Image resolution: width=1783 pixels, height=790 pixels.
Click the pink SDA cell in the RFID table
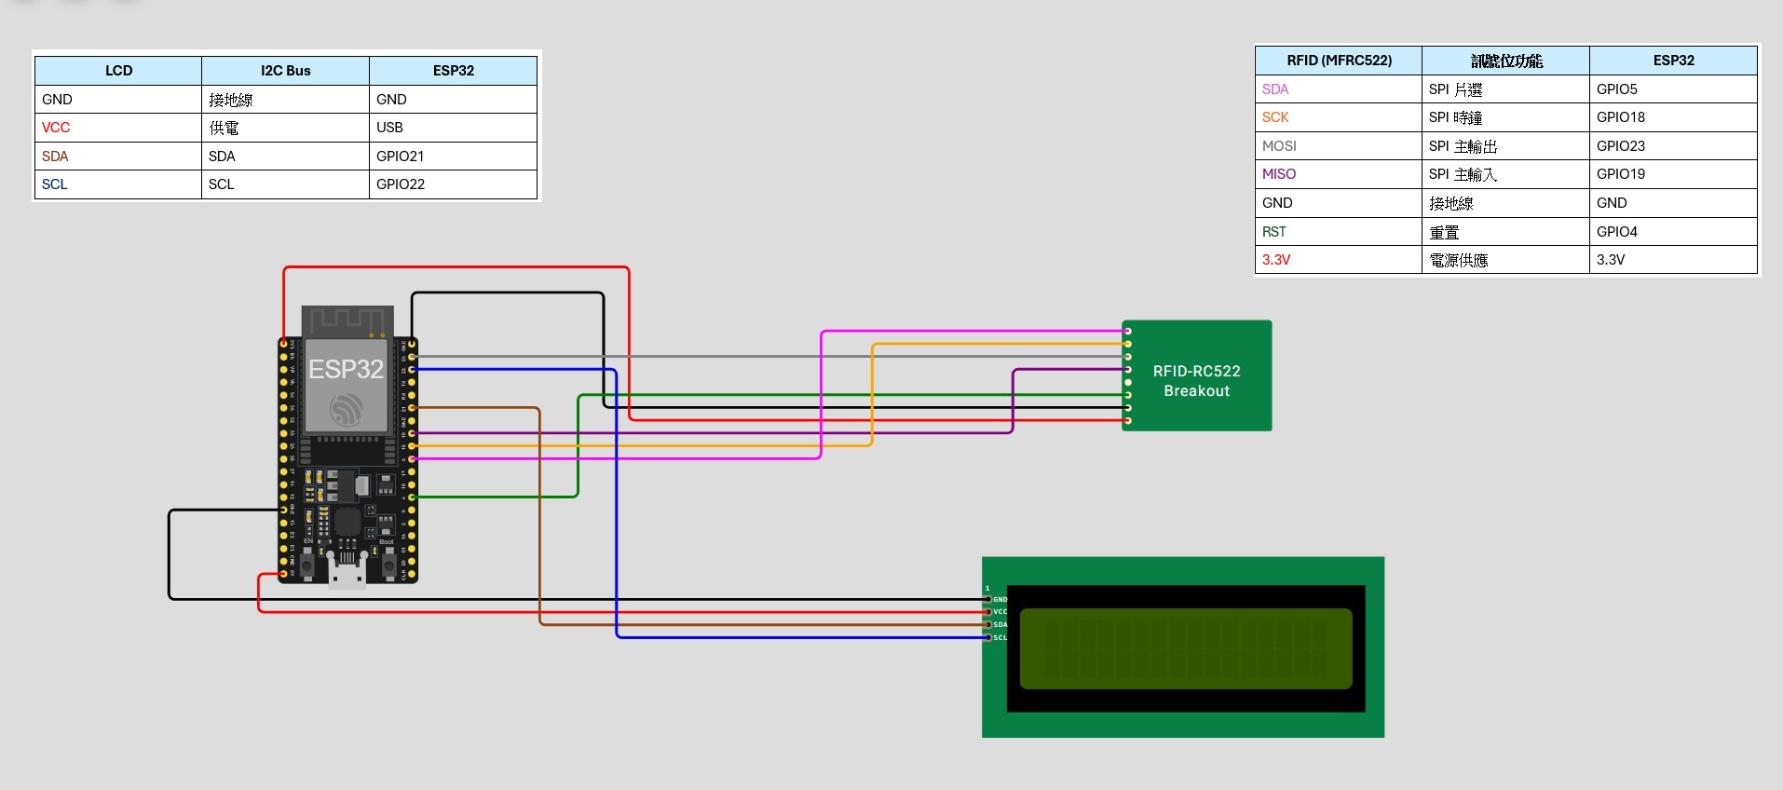[x=1339, y=89]
